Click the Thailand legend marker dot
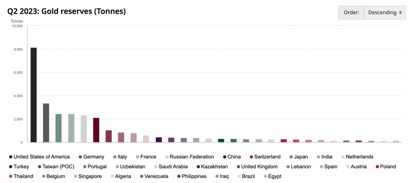 pos(10,177)
